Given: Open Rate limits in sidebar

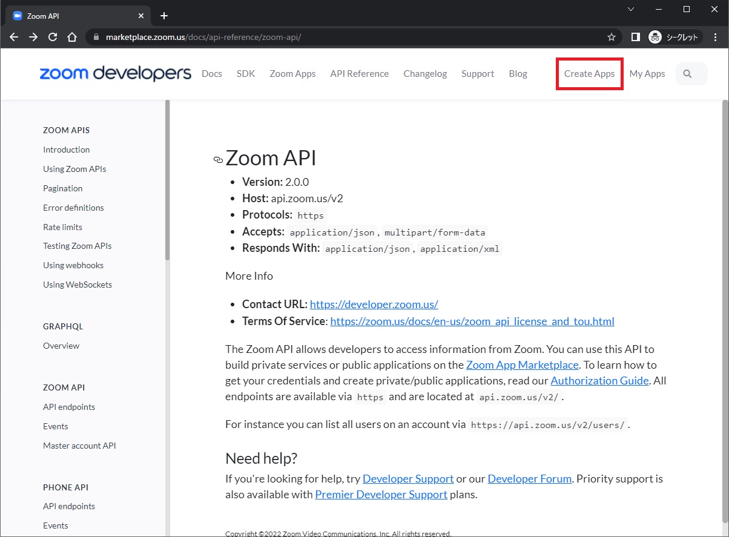Looking at the screenshot, I should tap(62, 227).
